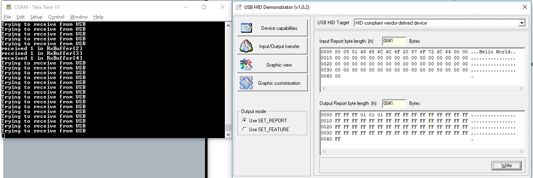
Task: Click Output Report row 0040 FF value
Action: [x=338, y=139]
